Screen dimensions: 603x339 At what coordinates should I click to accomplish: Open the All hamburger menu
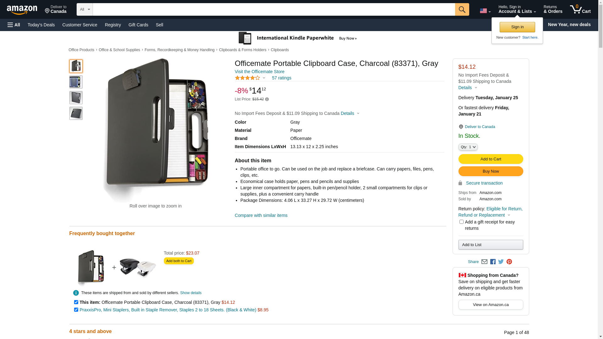[14, 25]
